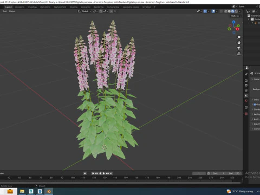Screen dimensions: 260x195
Task: Open the Output properties tab
Action: click(x=246, y=86)
